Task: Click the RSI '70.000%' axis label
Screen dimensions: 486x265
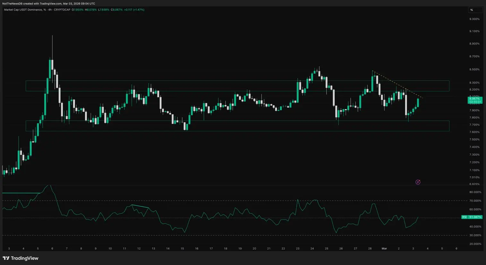Action: point(475,201)
